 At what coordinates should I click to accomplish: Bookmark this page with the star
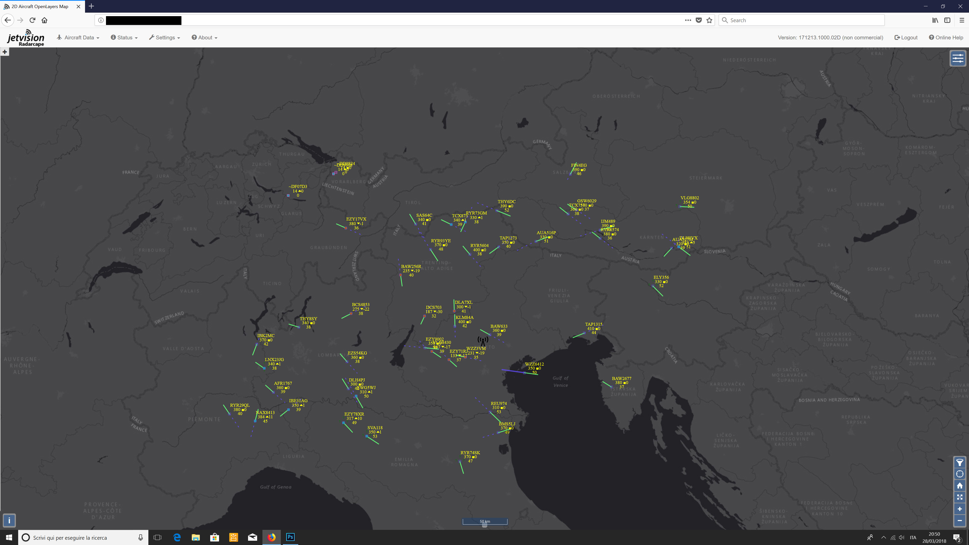pos(709,20)
